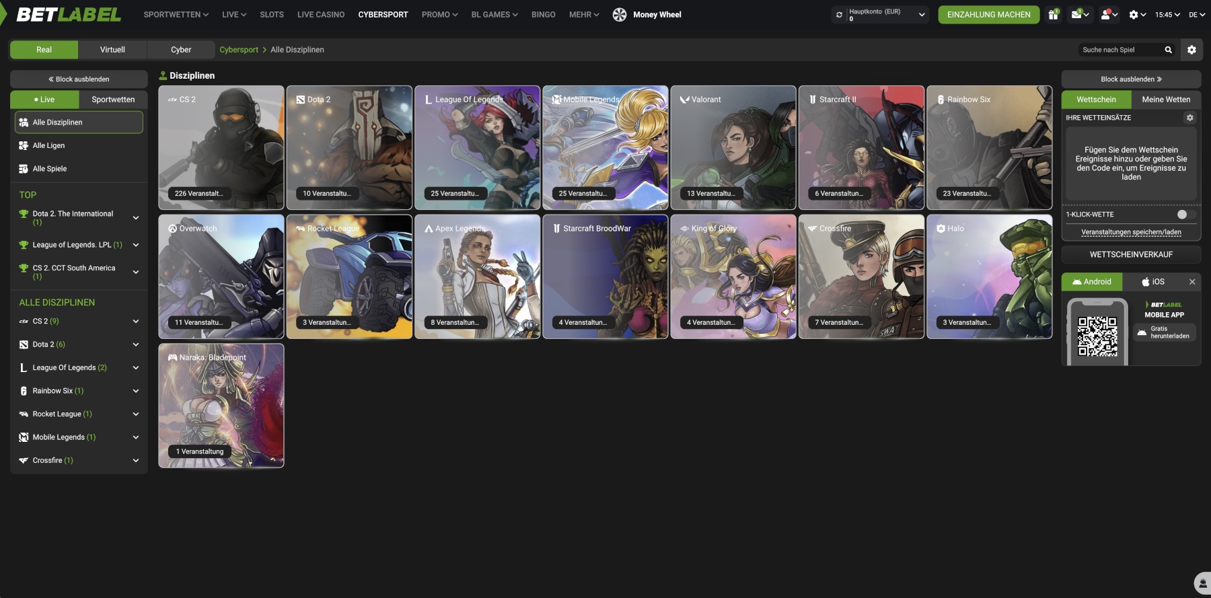This screenshot has width=1211, height=598.
Task: Open the messages envelope icon
Action: 1077,15
